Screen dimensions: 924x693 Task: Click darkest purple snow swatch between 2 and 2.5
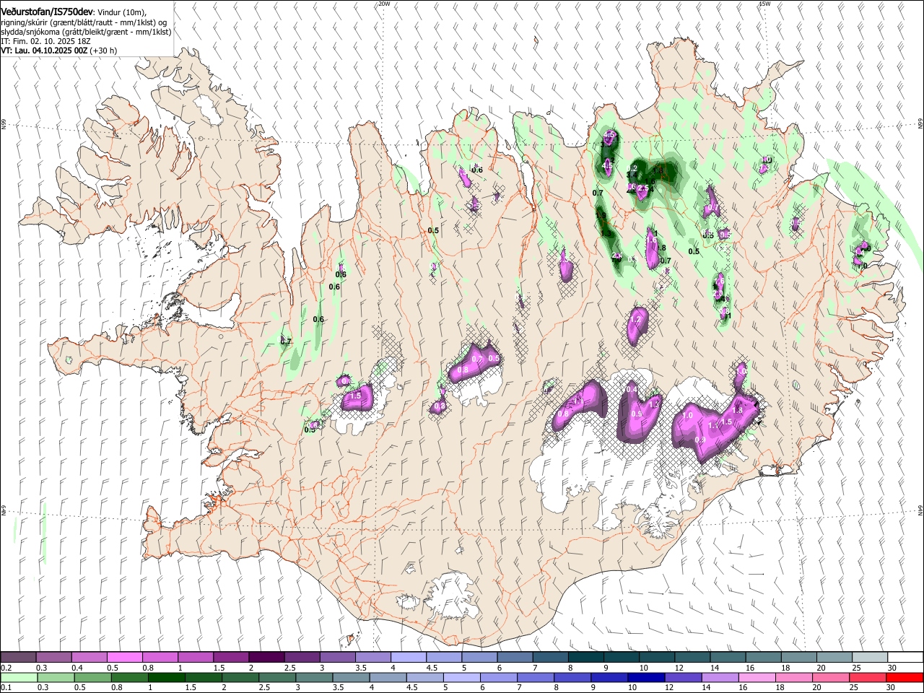coord(266,657)
